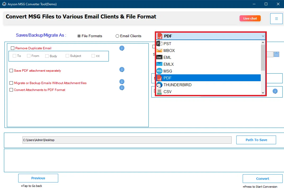Check Migrate or Backup Emails Without Attachment files
The height and width of the screenshot is (193, 284).
(x=11, y=83)
